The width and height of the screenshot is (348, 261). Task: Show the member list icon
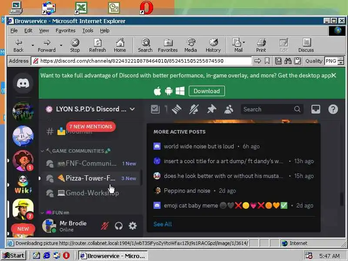[229, 109]
